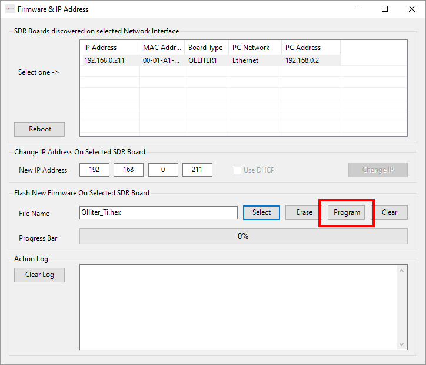Screen dimensions: 426x365
Task: Click the second IP octet field 168
Action: 128,170
